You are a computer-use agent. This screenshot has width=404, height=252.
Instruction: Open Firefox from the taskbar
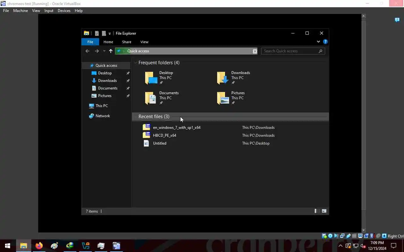pyautogui.click(x=39, y=246)
